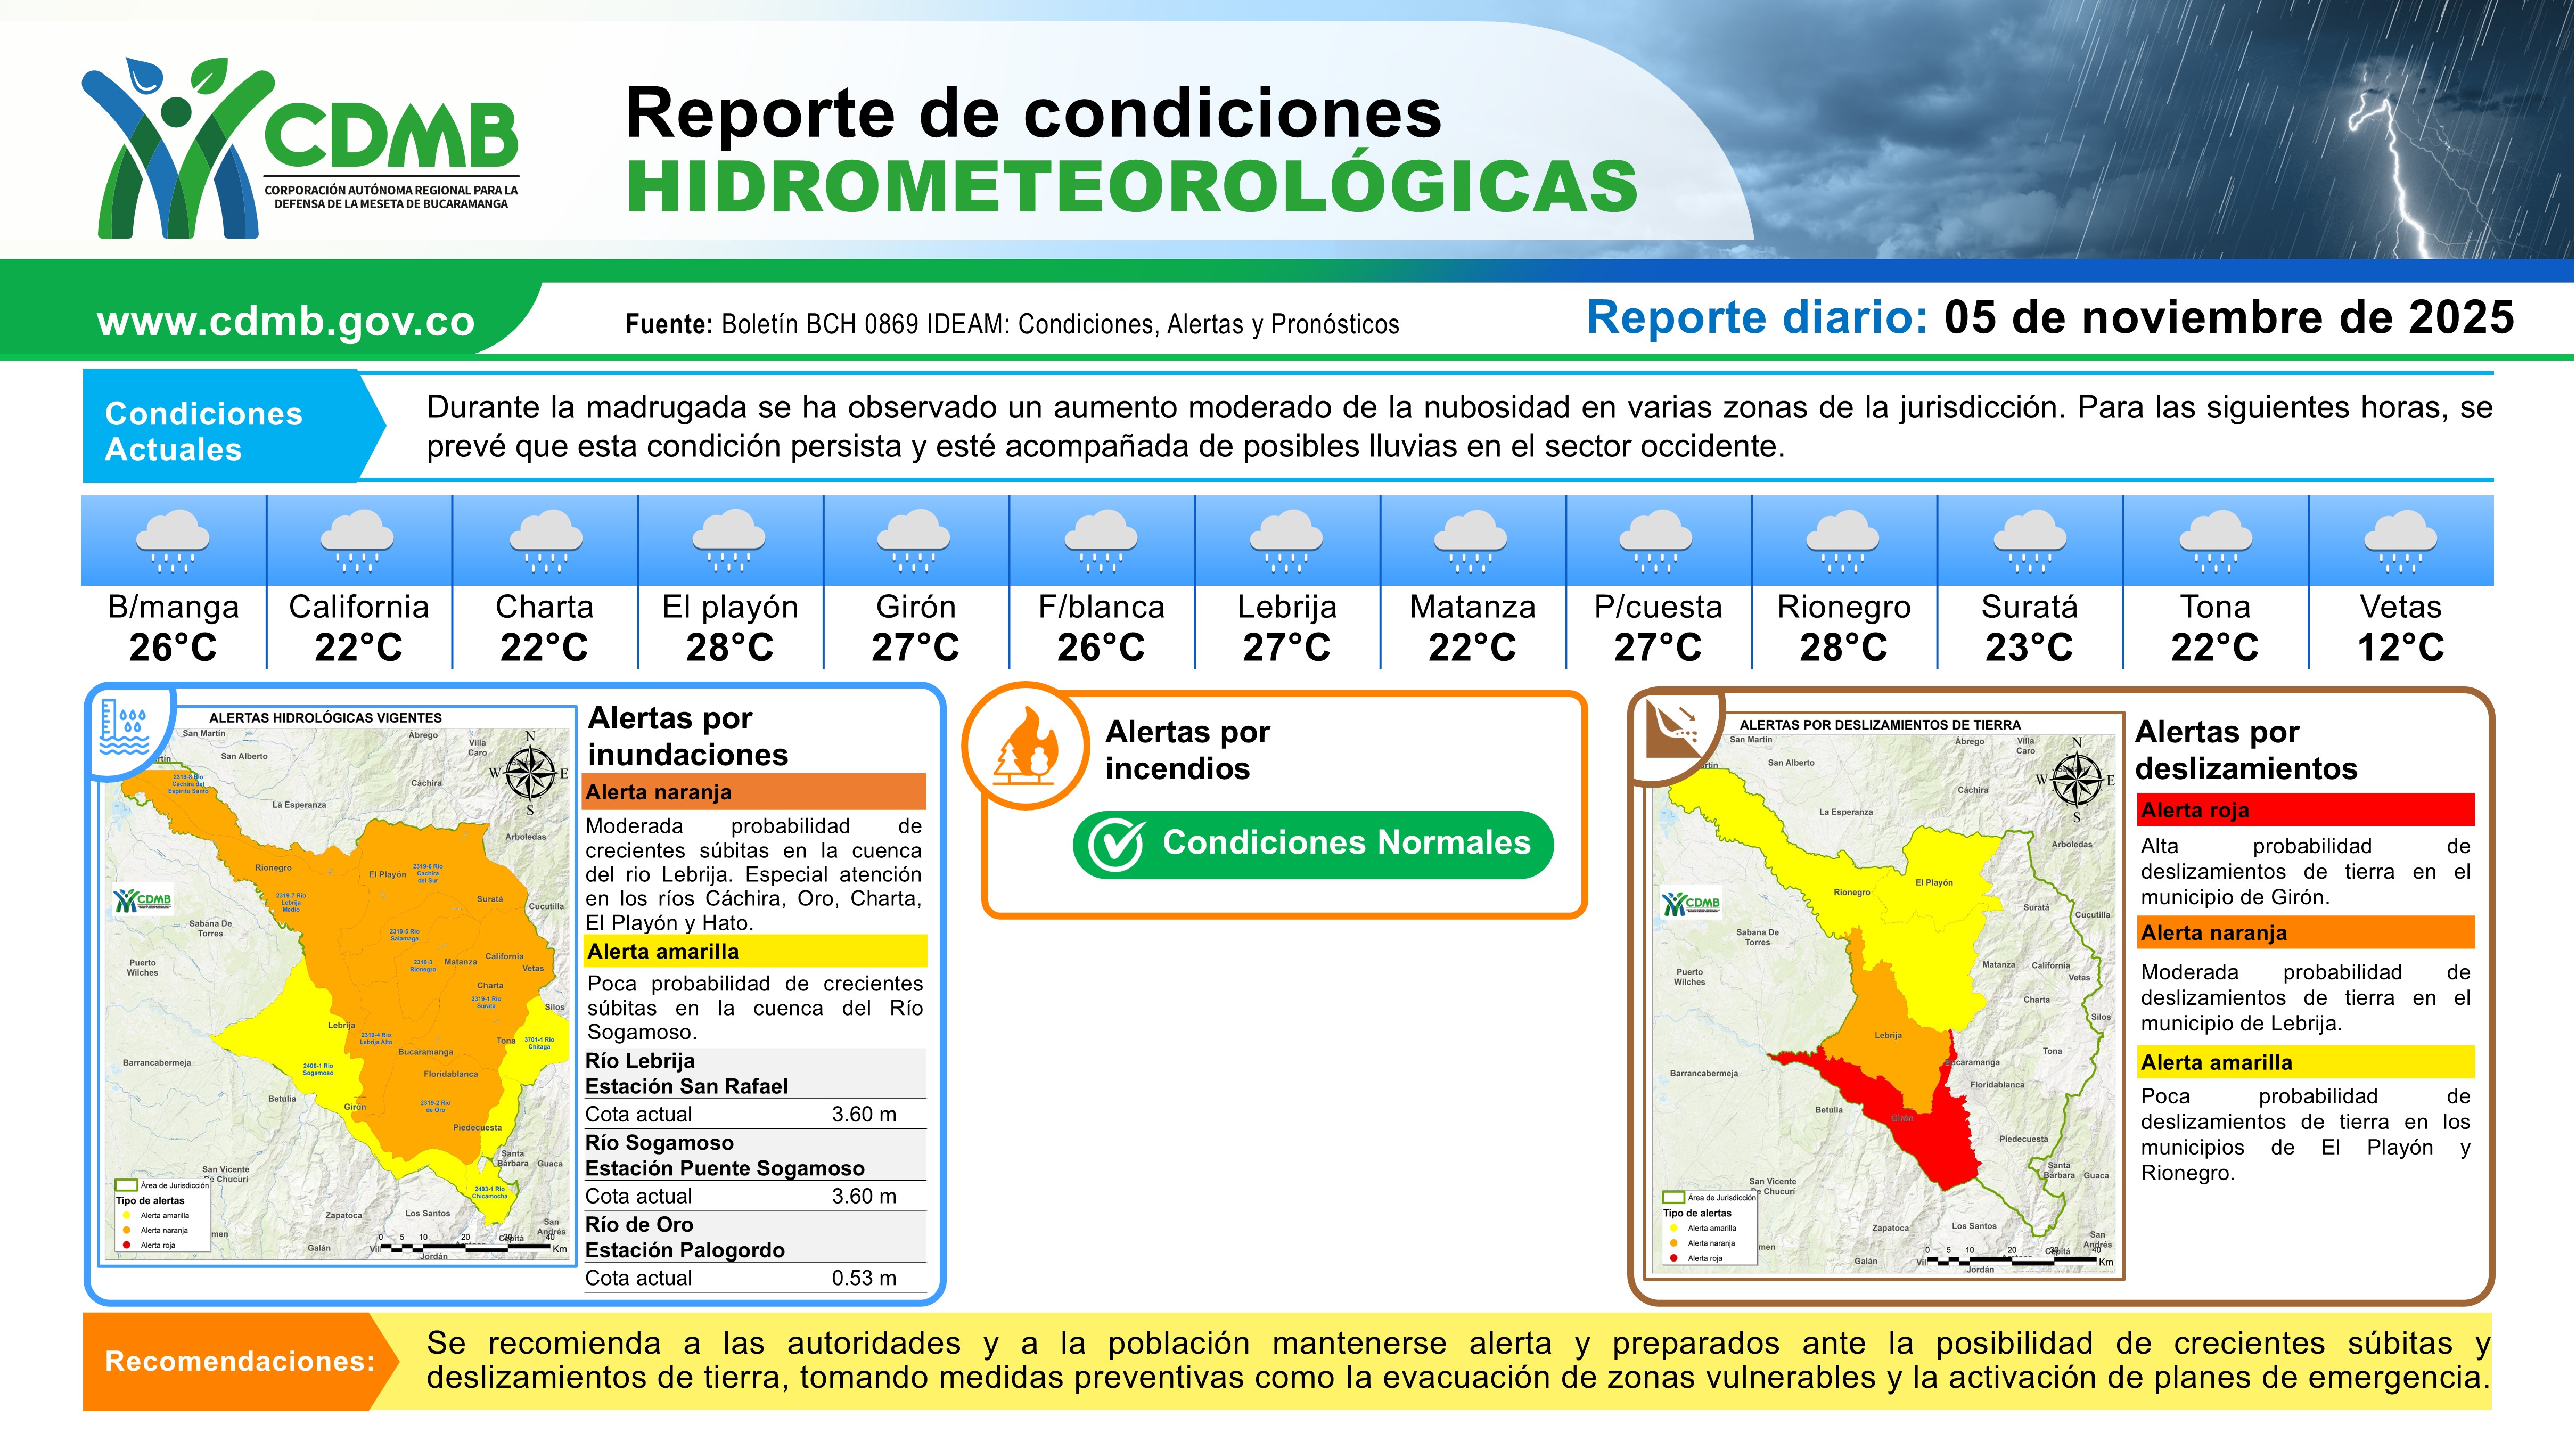Click the flood gauge icon on hydrological map
The image size is (2576, 1449).
pyautogui.click(x=126, y=727)
